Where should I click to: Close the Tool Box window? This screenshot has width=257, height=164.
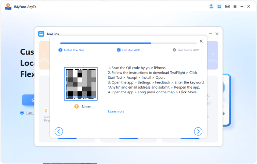pyautogui.click(x=217, y=34)
